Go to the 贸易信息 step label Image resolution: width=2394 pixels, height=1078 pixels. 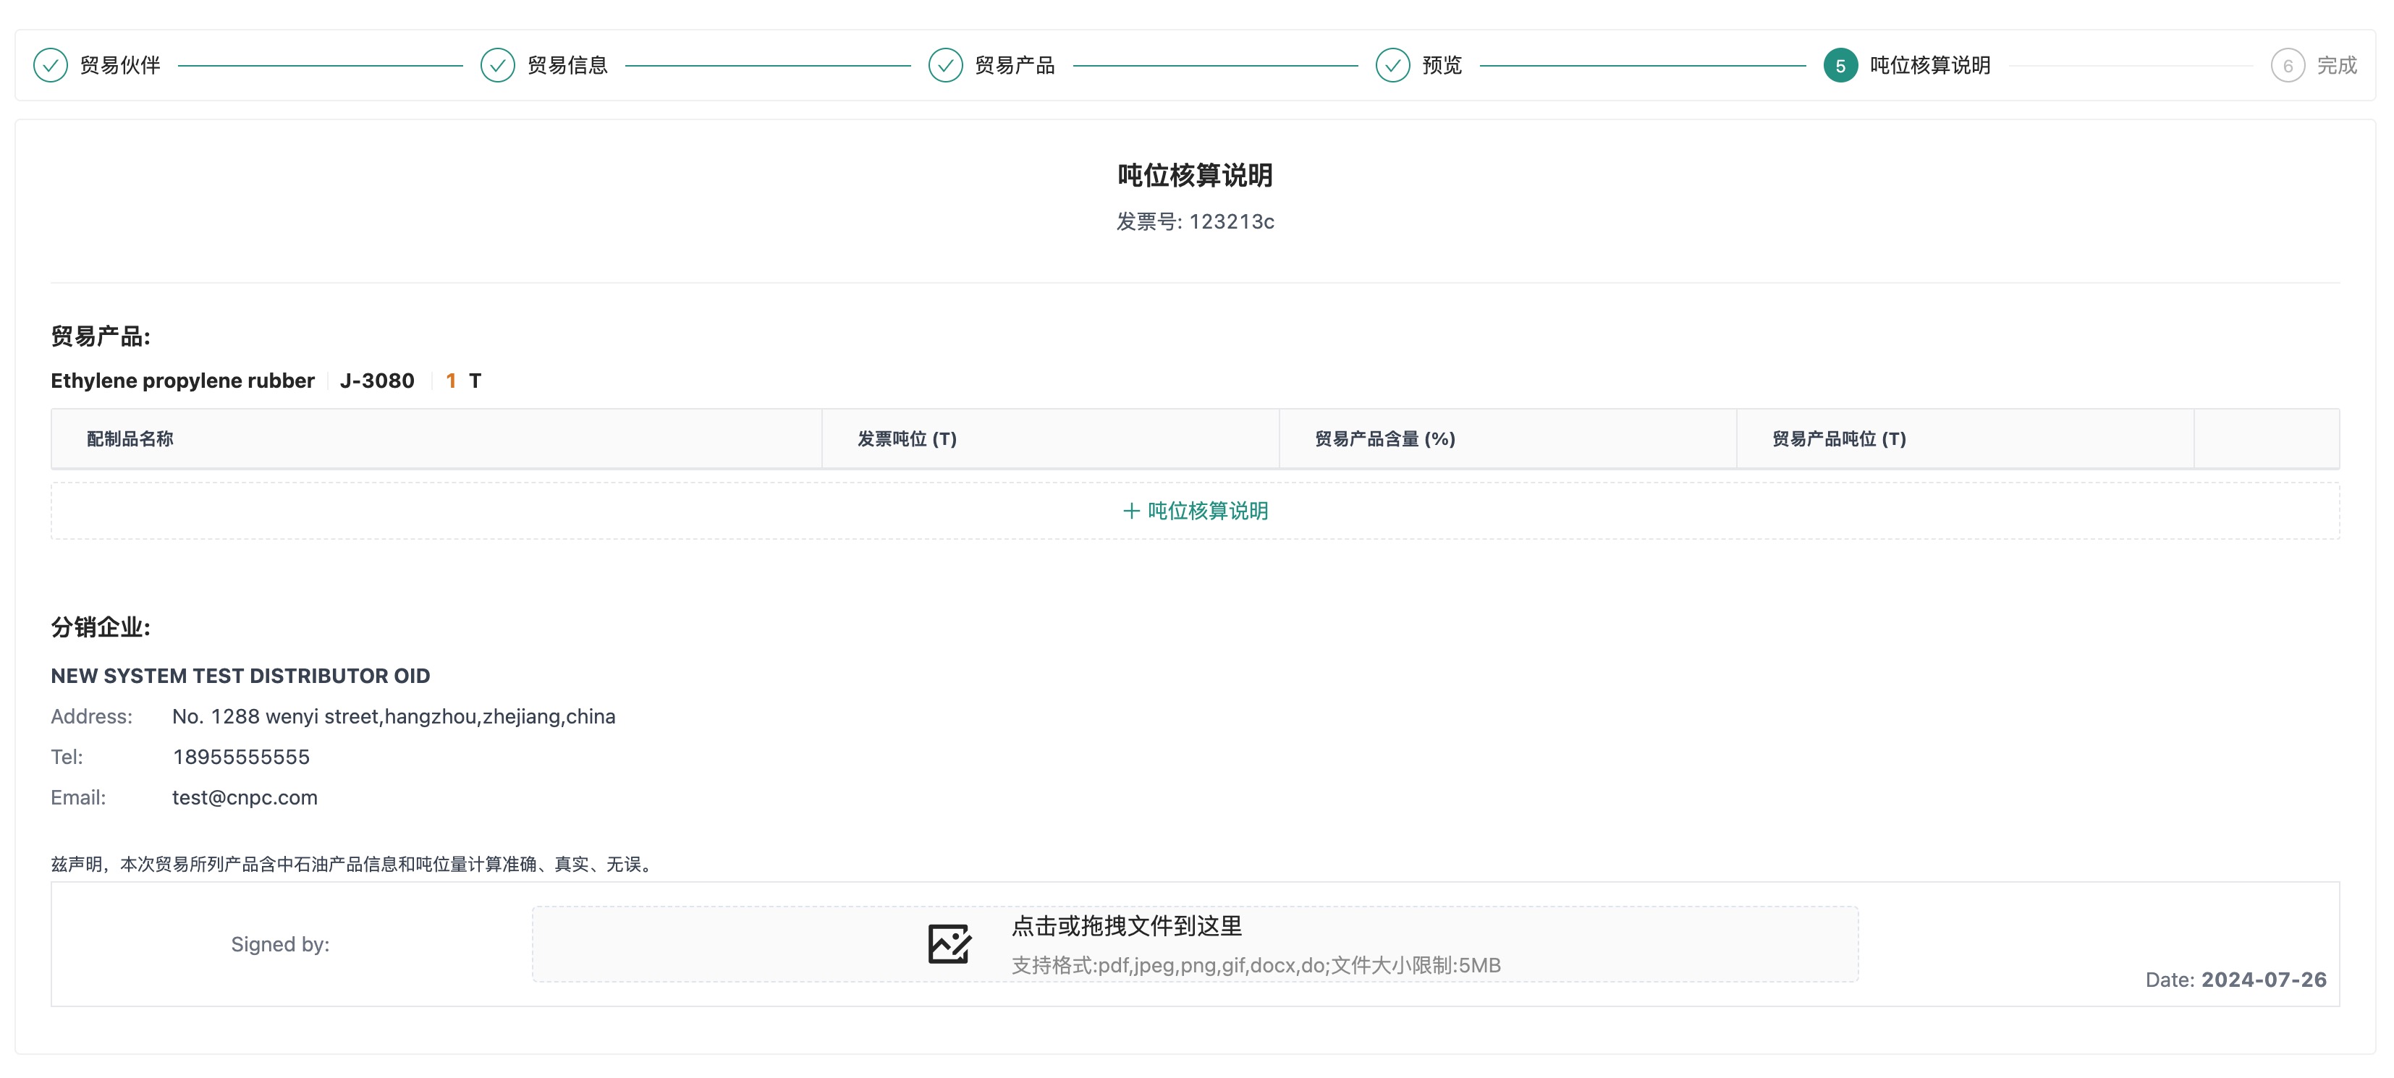(567, 65)
